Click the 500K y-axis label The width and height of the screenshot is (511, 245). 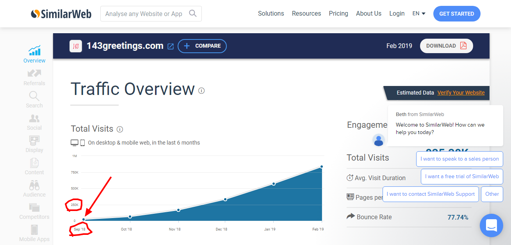(x=75, y=188)
